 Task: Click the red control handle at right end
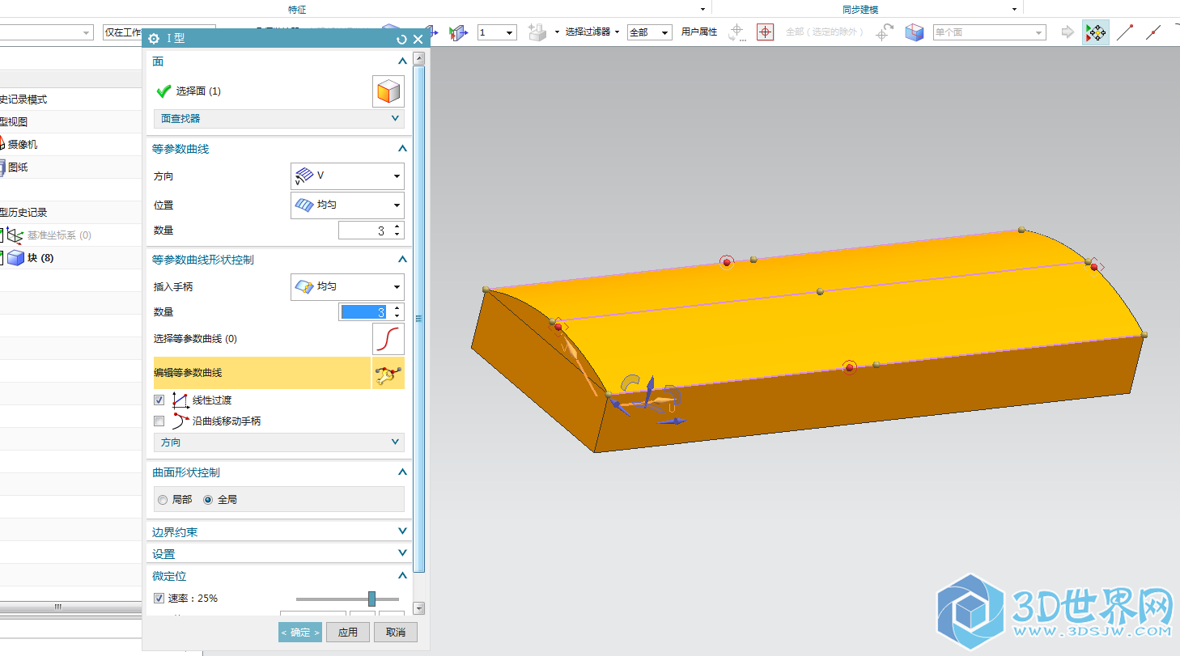tap(1094, 267)
